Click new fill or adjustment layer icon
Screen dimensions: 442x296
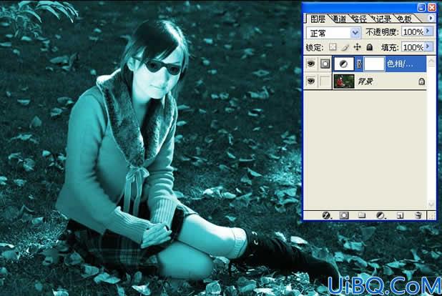pos(380,216)
